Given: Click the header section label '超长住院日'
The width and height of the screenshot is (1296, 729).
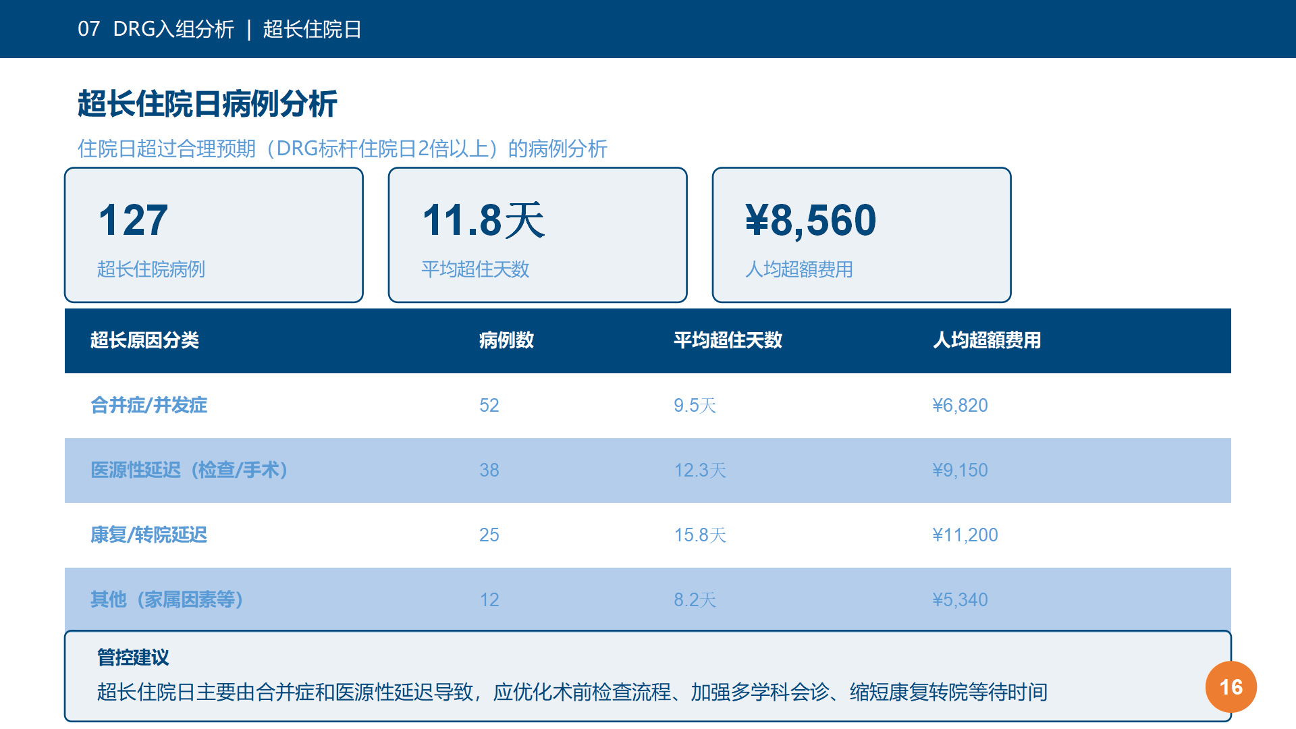Looking at the screenshot, I should pos(312,29).
